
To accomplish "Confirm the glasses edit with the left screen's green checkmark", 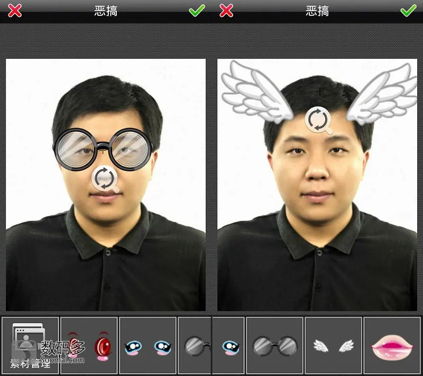I will 197,11.
